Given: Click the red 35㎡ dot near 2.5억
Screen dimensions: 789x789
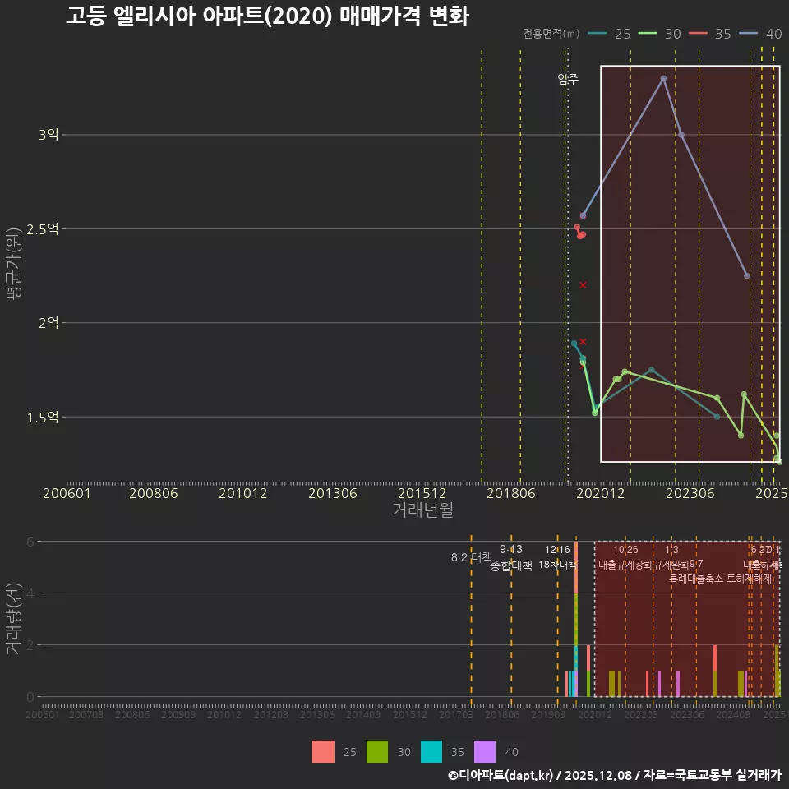Looking at the screenshot, I should [x=576, y=228].
